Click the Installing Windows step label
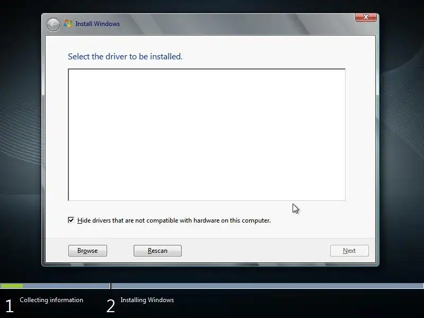424x318 pixels. coord(147,300)
